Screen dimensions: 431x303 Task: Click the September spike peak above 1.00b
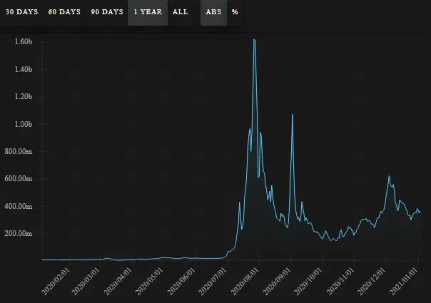click(x=293, y=115)
